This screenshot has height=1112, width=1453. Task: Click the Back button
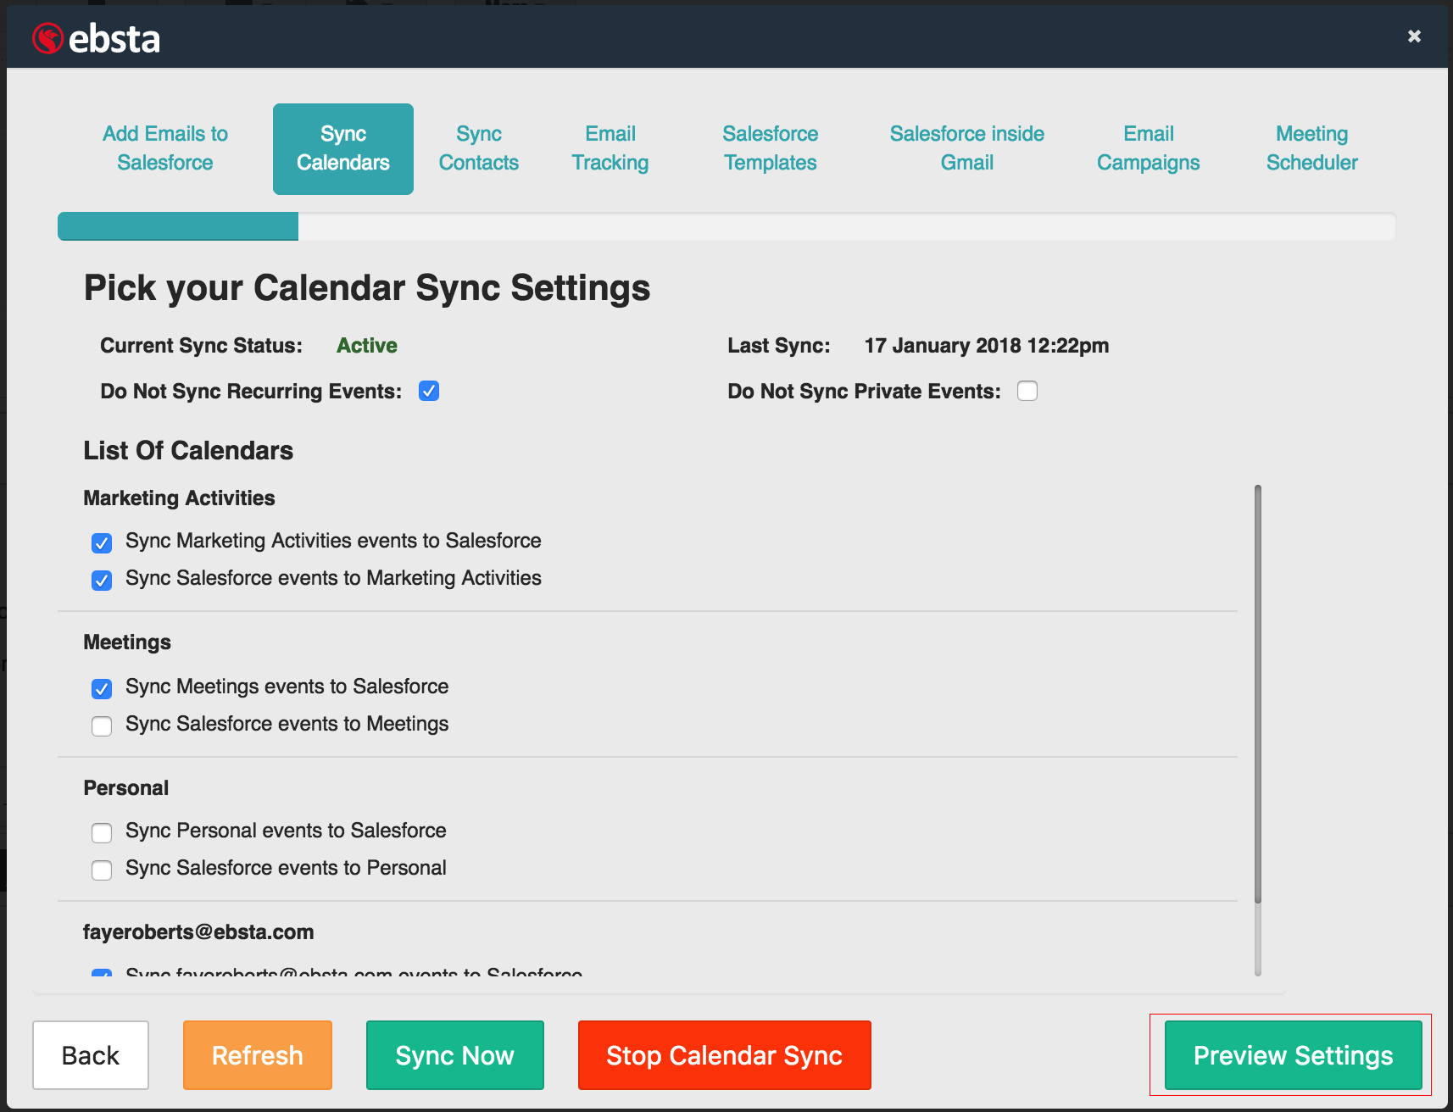(91, 1055)
